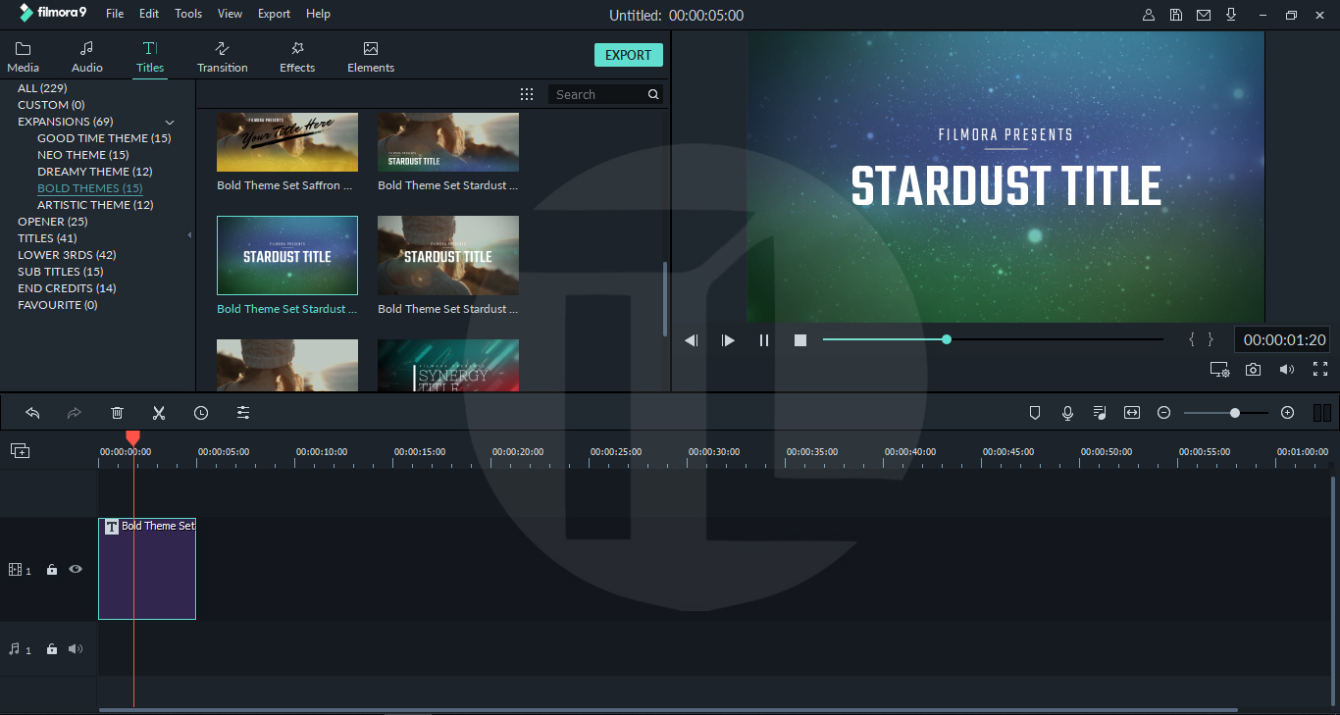Viewport: 1340px width, 715px height.
Task: Toggle visibility of video track 1 eye icon
Action: 75,569
